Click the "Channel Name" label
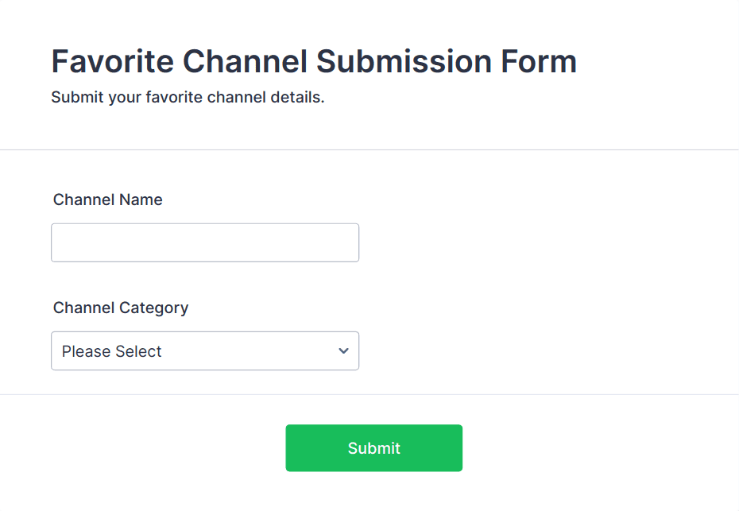This screenshot has height=511, width=739. coord(108,199)
